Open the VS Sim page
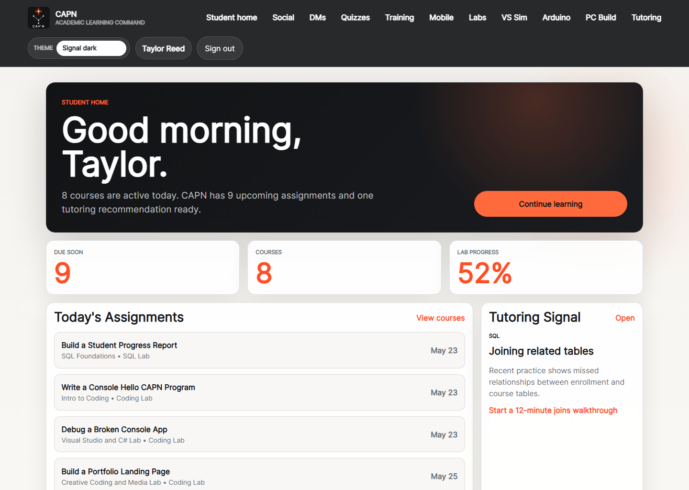Image resolution: width=689 pixels, height=490 pixels. click(514, 18)
